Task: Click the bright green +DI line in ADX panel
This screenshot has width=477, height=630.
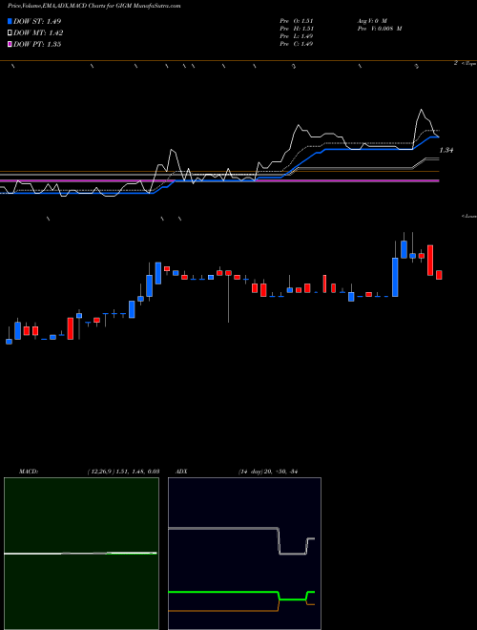Action: (x=223, y=592)
